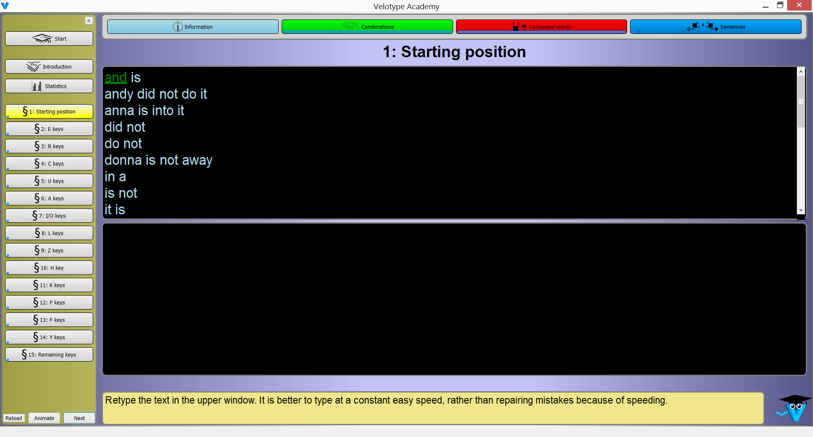Click the yellow instruction hint box
The height and width of the screenshot is (437, 813).
(x=433, y=408)
